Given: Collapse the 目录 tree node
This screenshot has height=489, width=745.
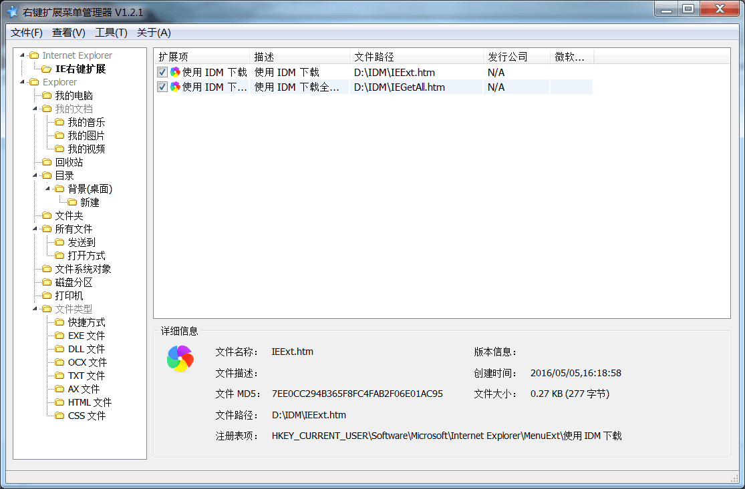Looking at the screenshot, I should pos(35,175).
